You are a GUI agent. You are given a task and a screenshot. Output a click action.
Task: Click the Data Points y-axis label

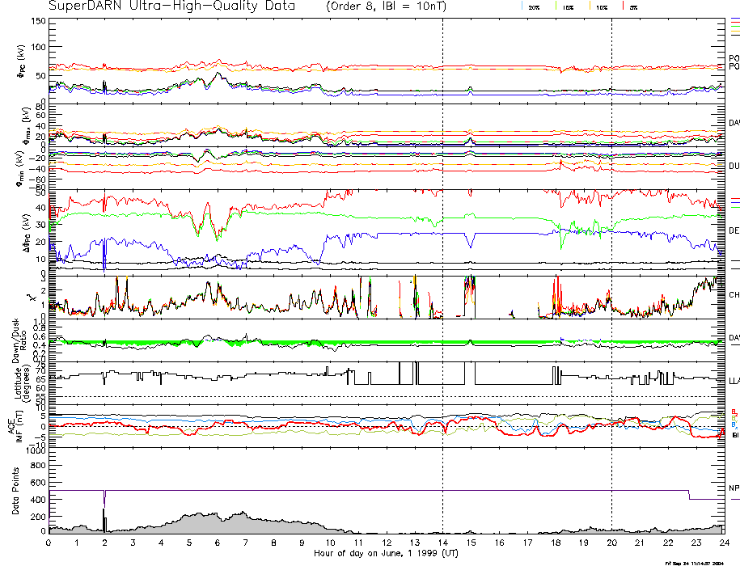click(15, 492)
